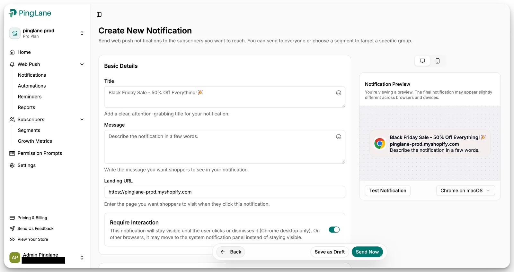Click the Landing URL input field
Image resolution: width=514 pixels, height=272 pixels.
pos(225,192)
